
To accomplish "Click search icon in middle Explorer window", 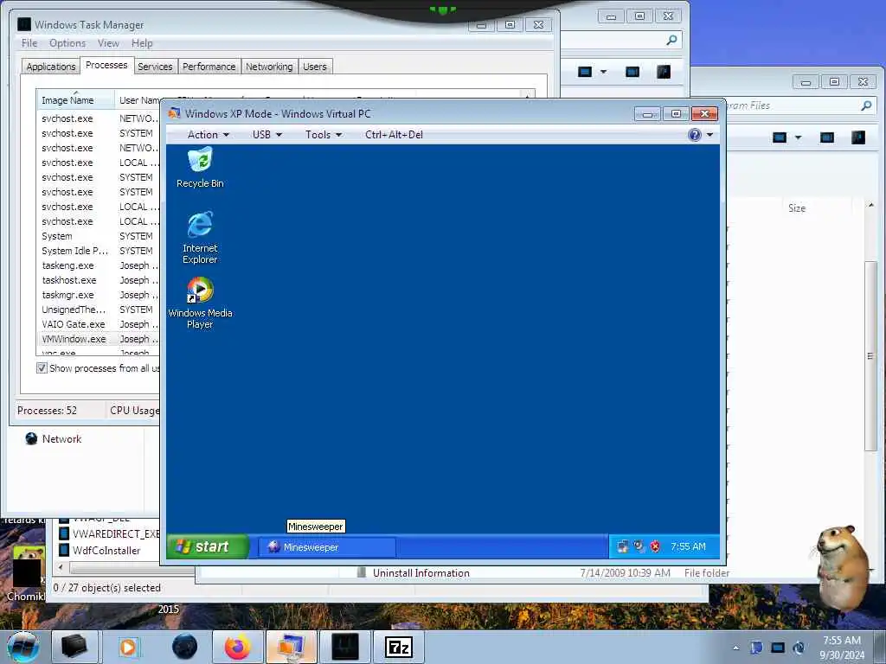I will click(671, 40).
